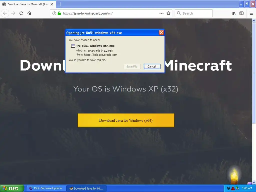Click the vertical scrollbar thumb
This screenshot has width=256, height=192.
coord(254,73)
